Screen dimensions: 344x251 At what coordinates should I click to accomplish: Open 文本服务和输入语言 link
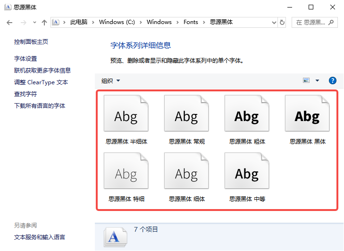pos(40,237)
